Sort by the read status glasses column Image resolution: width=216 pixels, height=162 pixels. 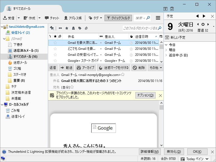[x=101, y=36]
